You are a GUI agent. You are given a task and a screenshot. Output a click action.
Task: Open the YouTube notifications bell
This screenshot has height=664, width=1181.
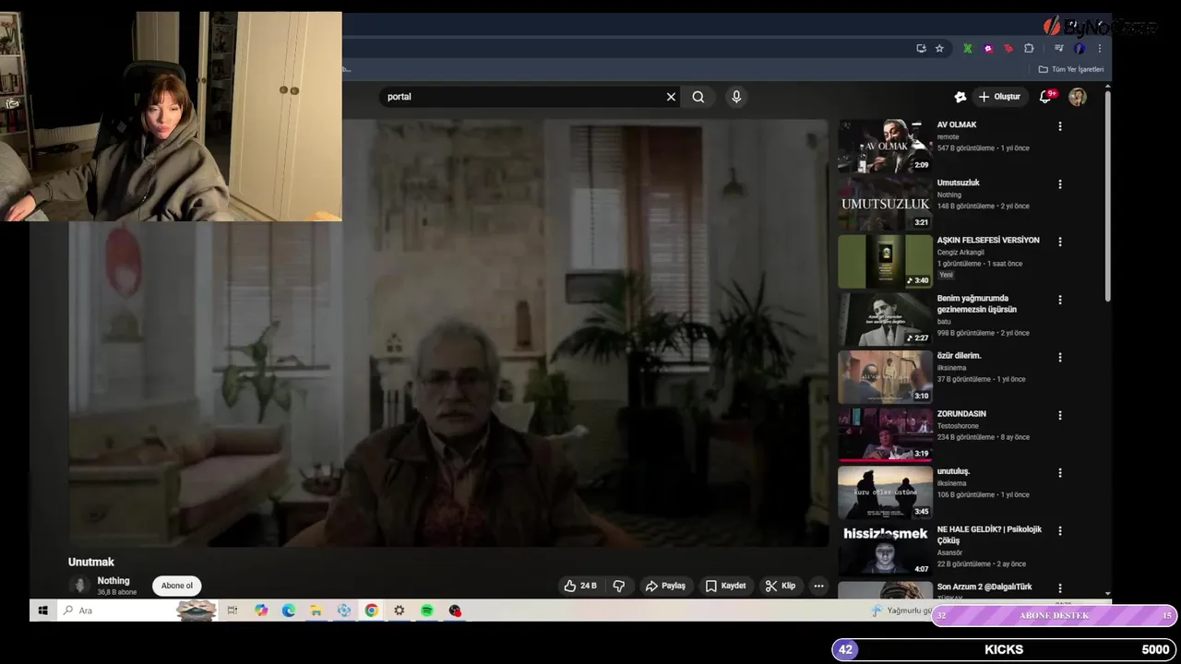click(x=1045, y=97)
